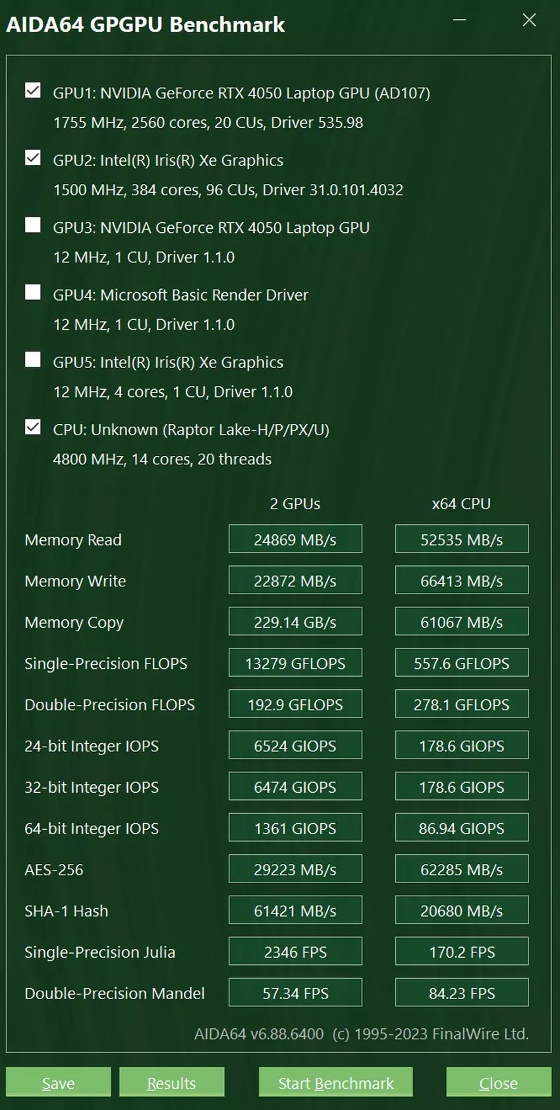Screen dimensions: 560x1110
Task: Click the GPU Single-Precision FLOPS result
Action: (x=295, y=663)
